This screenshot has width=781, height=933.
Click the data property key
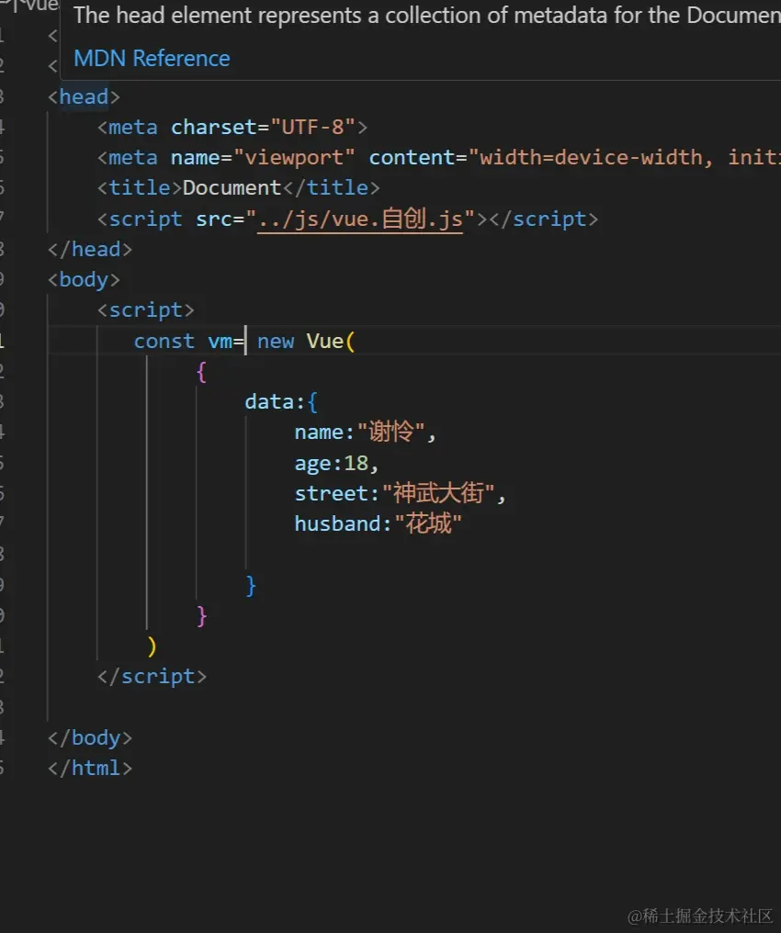(x=269, y=402)
